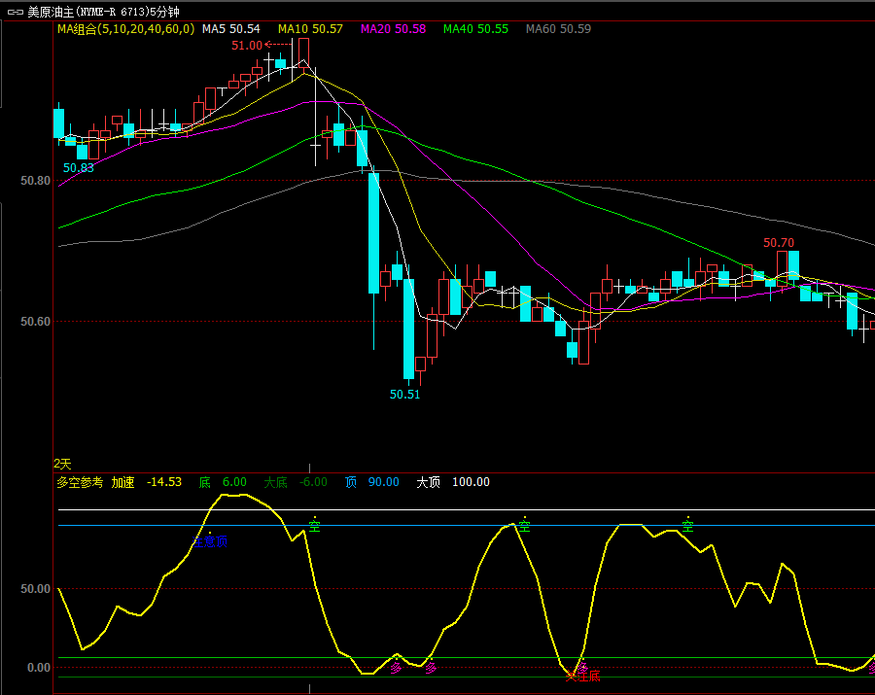The height and width of the screenshot is (695, 875).
Task: Select the MA20 magenta average label
Action: (x=393, y=29)
